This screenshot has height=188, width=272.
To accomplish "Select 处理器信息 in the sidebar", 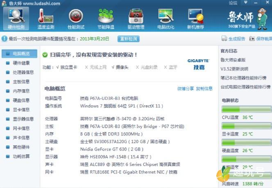I will tap(23, 72).
